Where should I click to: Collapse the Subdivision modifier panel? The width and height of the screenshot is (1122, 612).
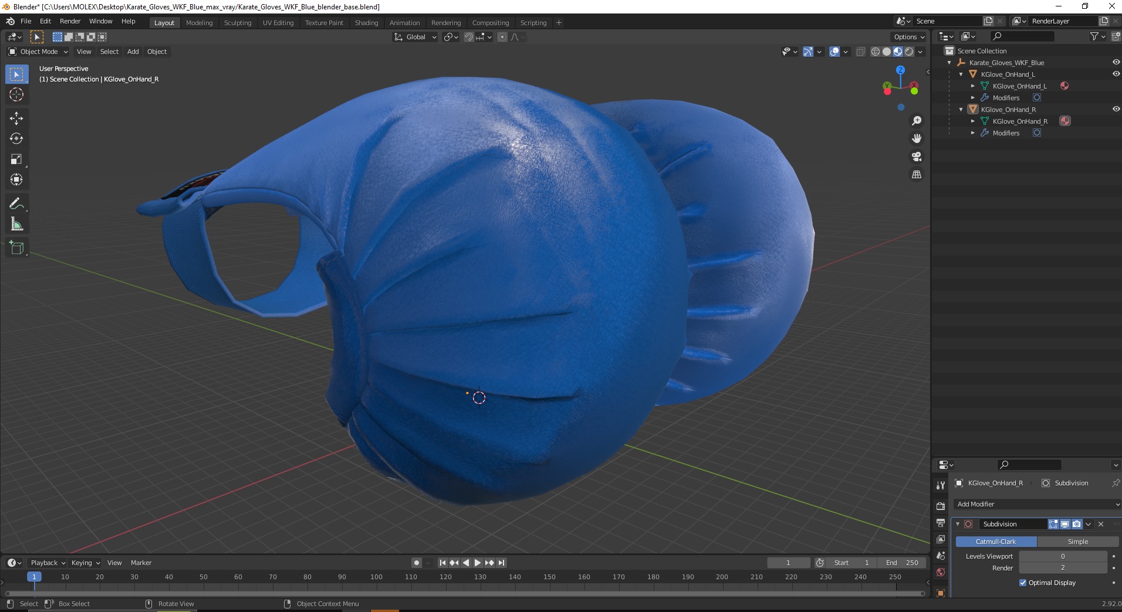click(x=958, y=524)
